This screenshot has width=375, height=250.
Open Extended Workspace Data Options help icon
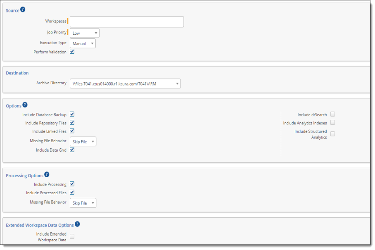tap(77, 224)
